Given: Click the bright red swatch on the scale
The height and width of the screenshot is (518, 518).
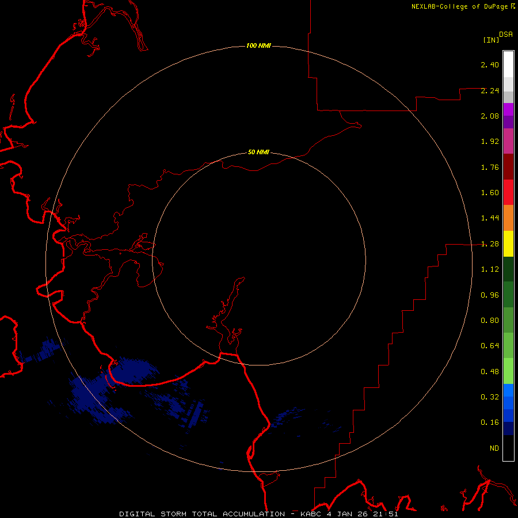Looking at the screenshot, I should 508,193.
